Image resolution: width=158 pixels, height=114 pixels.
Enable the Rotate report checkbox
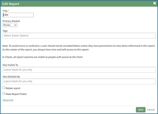point(4,88)
